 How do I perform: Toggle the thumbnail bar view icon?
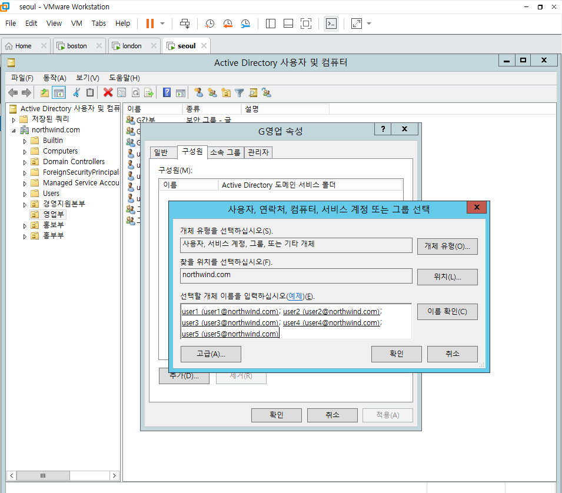288,24
